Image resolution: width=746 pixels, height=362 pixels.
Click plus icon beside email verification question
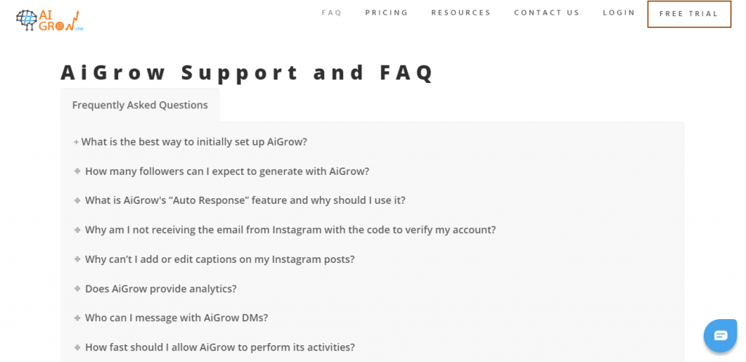point(77,230)
